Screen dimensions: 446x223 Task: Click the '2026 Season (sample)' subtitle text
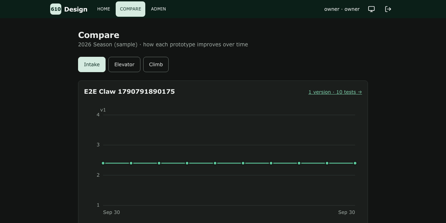108,45
